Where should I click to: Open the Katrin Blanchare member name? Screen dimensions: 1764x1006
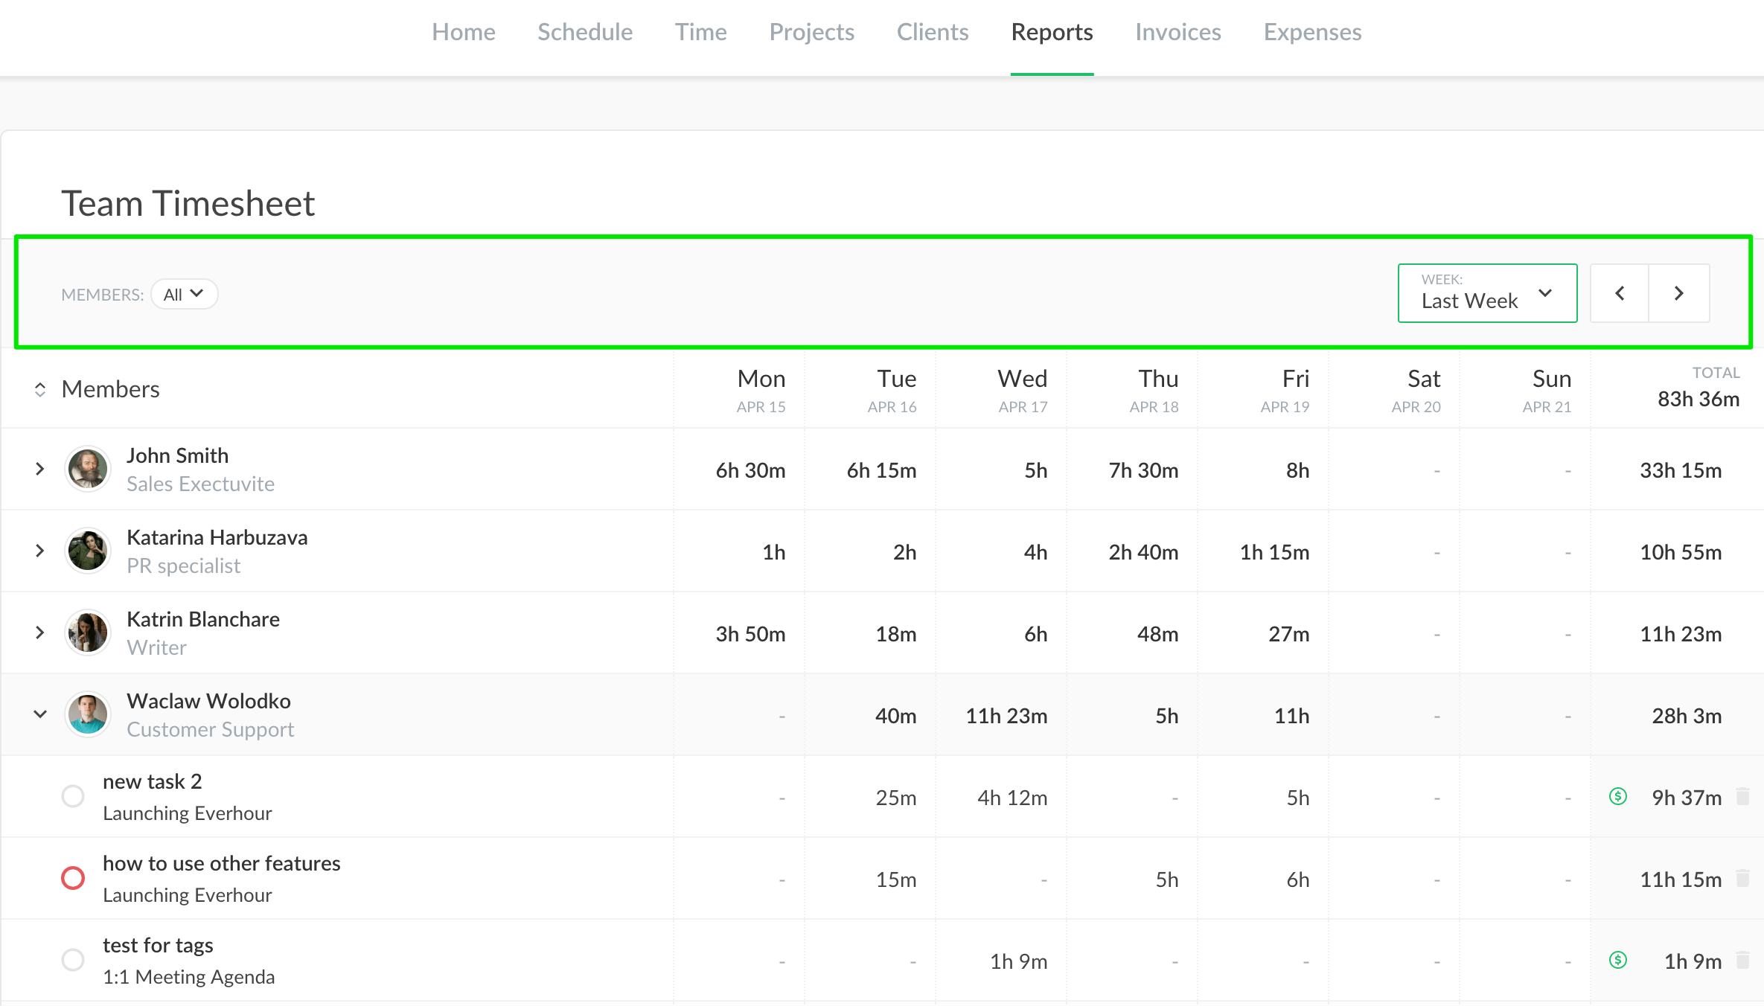[203, 619]
